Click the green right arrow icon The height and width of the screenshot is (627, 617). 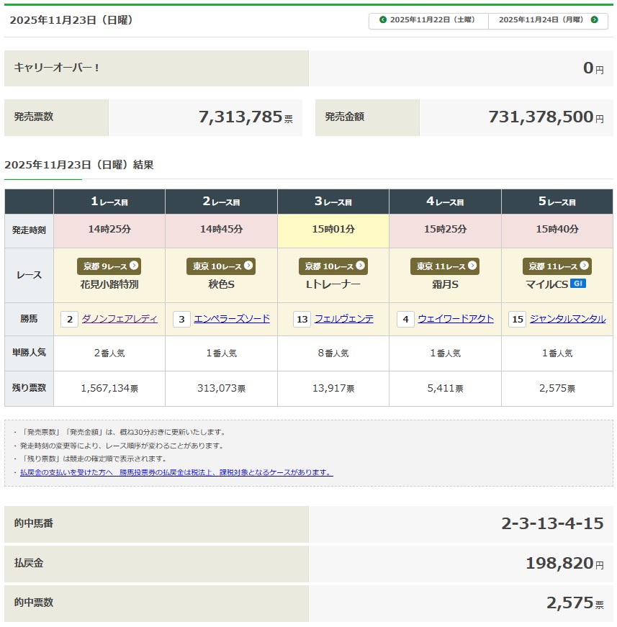pos(594,20)
